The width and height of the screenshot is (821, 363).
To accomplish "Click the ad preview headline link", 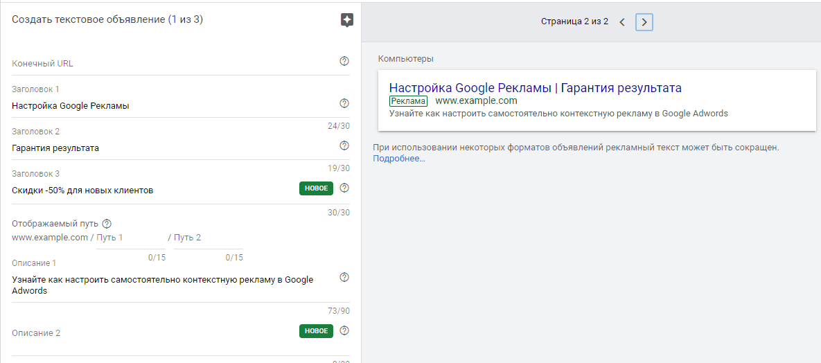I will [x=535, y=87].
